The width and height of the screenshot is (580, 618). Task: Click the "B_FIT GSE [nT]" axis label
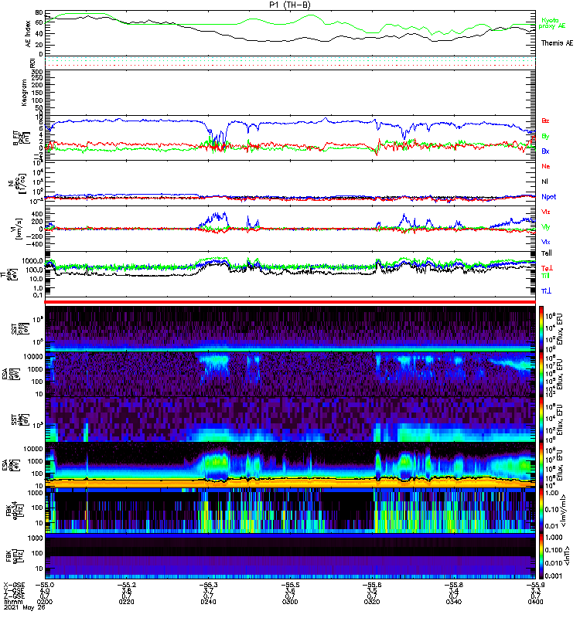22,138
